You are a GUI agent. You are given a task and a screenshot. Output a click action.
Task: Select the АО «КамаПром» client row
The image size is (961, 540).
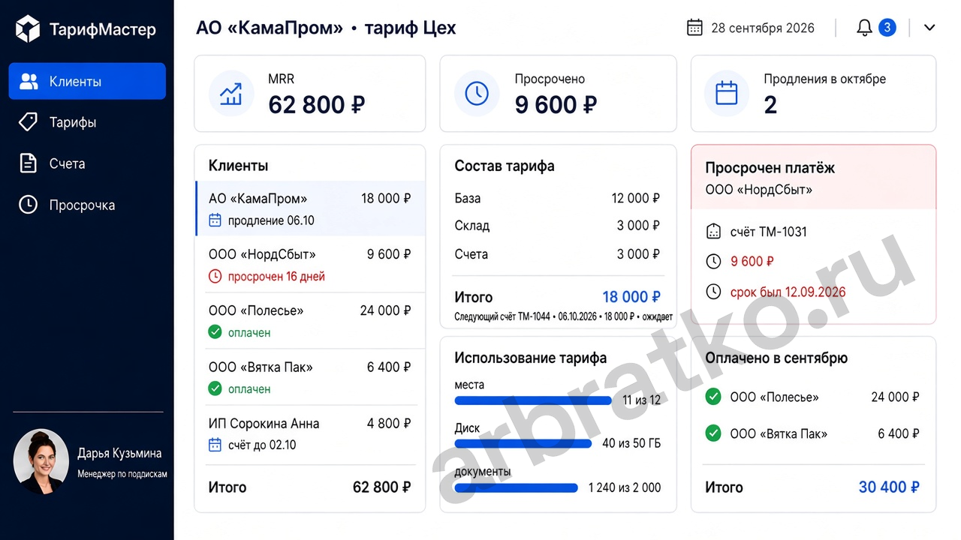click(x=310, y=208)
